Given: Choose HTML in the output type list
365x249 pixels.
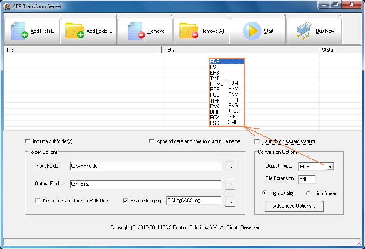Looking at the screenshot, I should (x=217, y=84).
